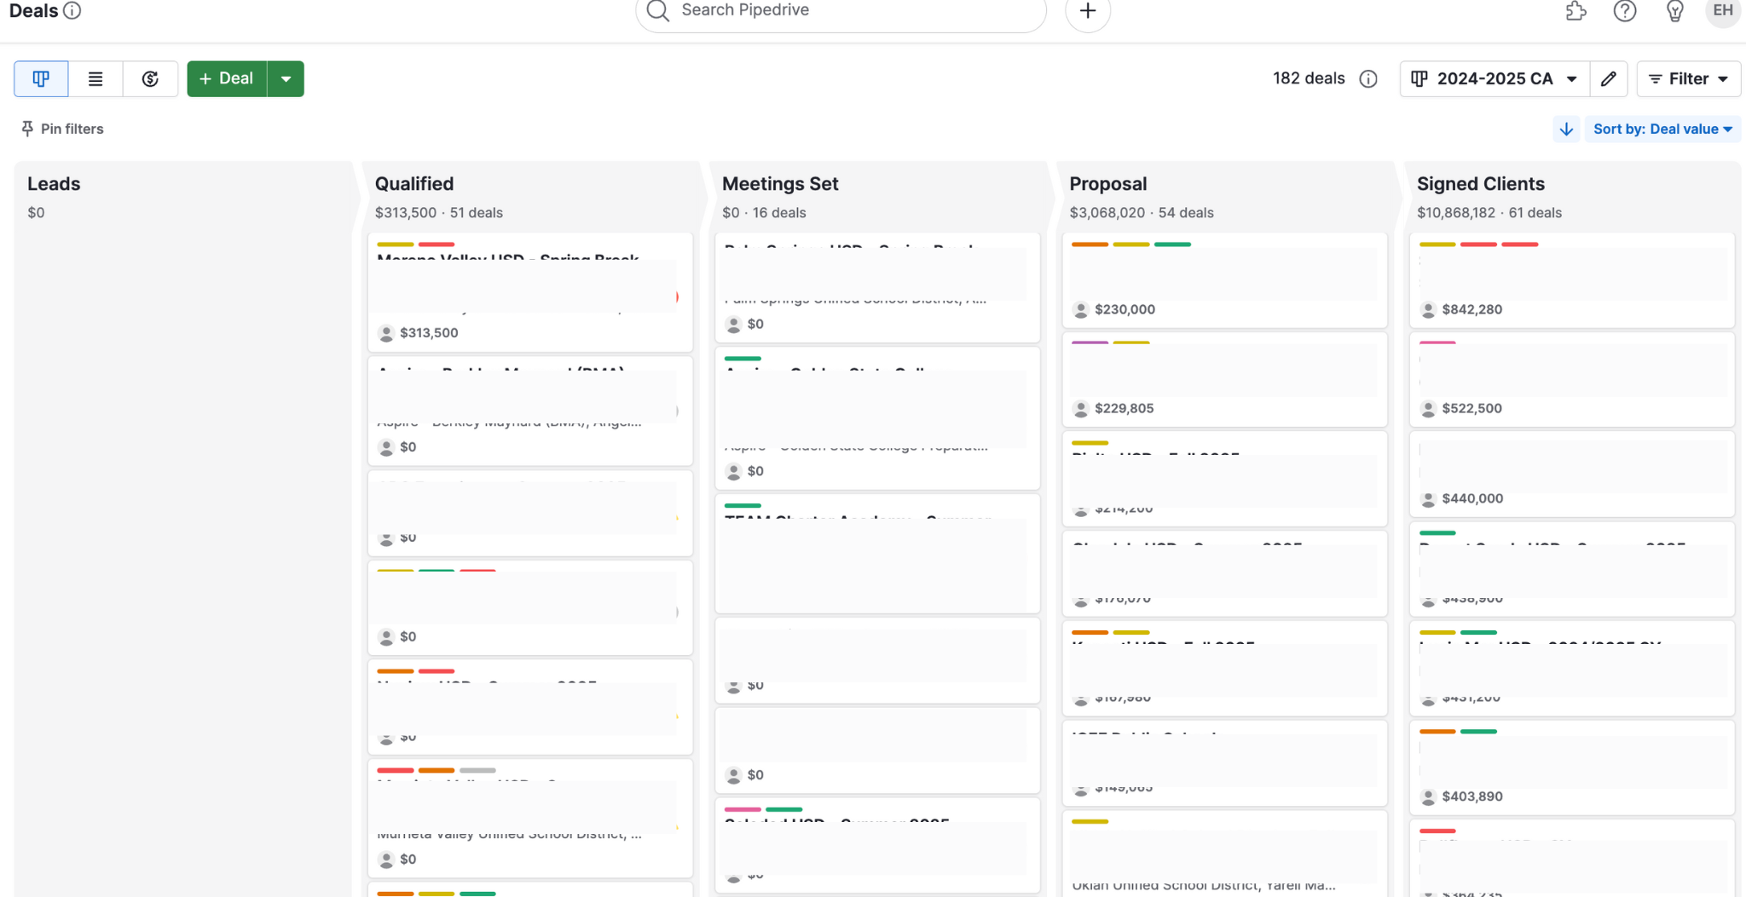Click the $3,068,020 · 54 deals summary
The width and height of the screenshot is (1746, 897).
(1142, 213)
